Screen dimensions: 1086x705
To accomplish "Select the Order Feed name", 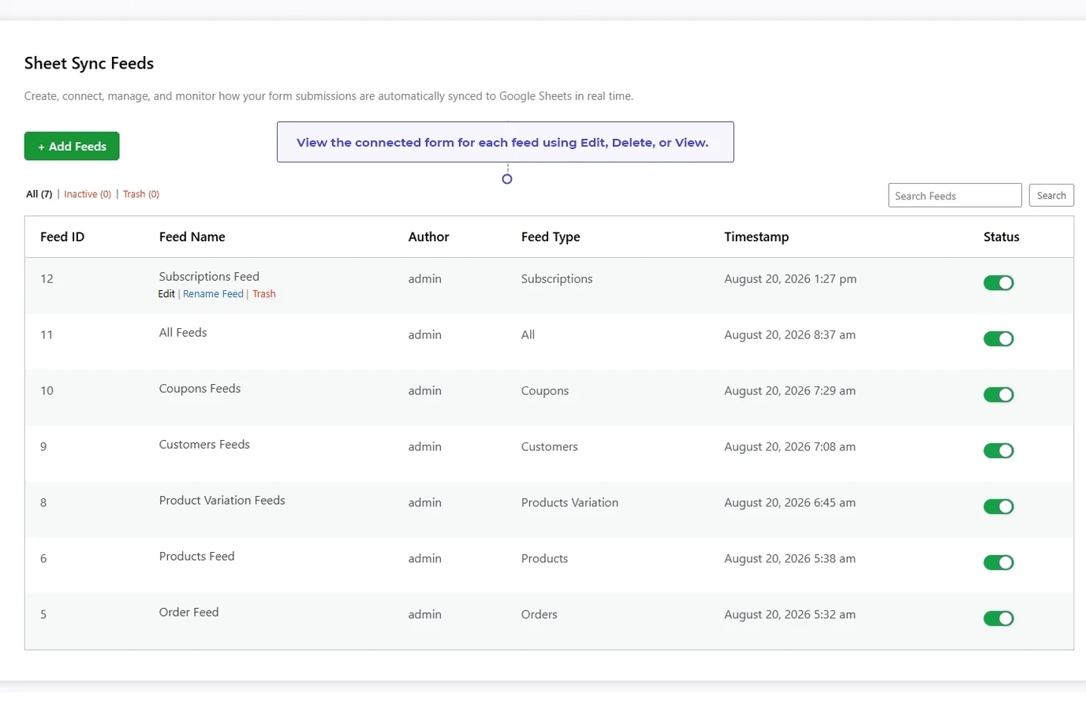I will pos(188,613).
